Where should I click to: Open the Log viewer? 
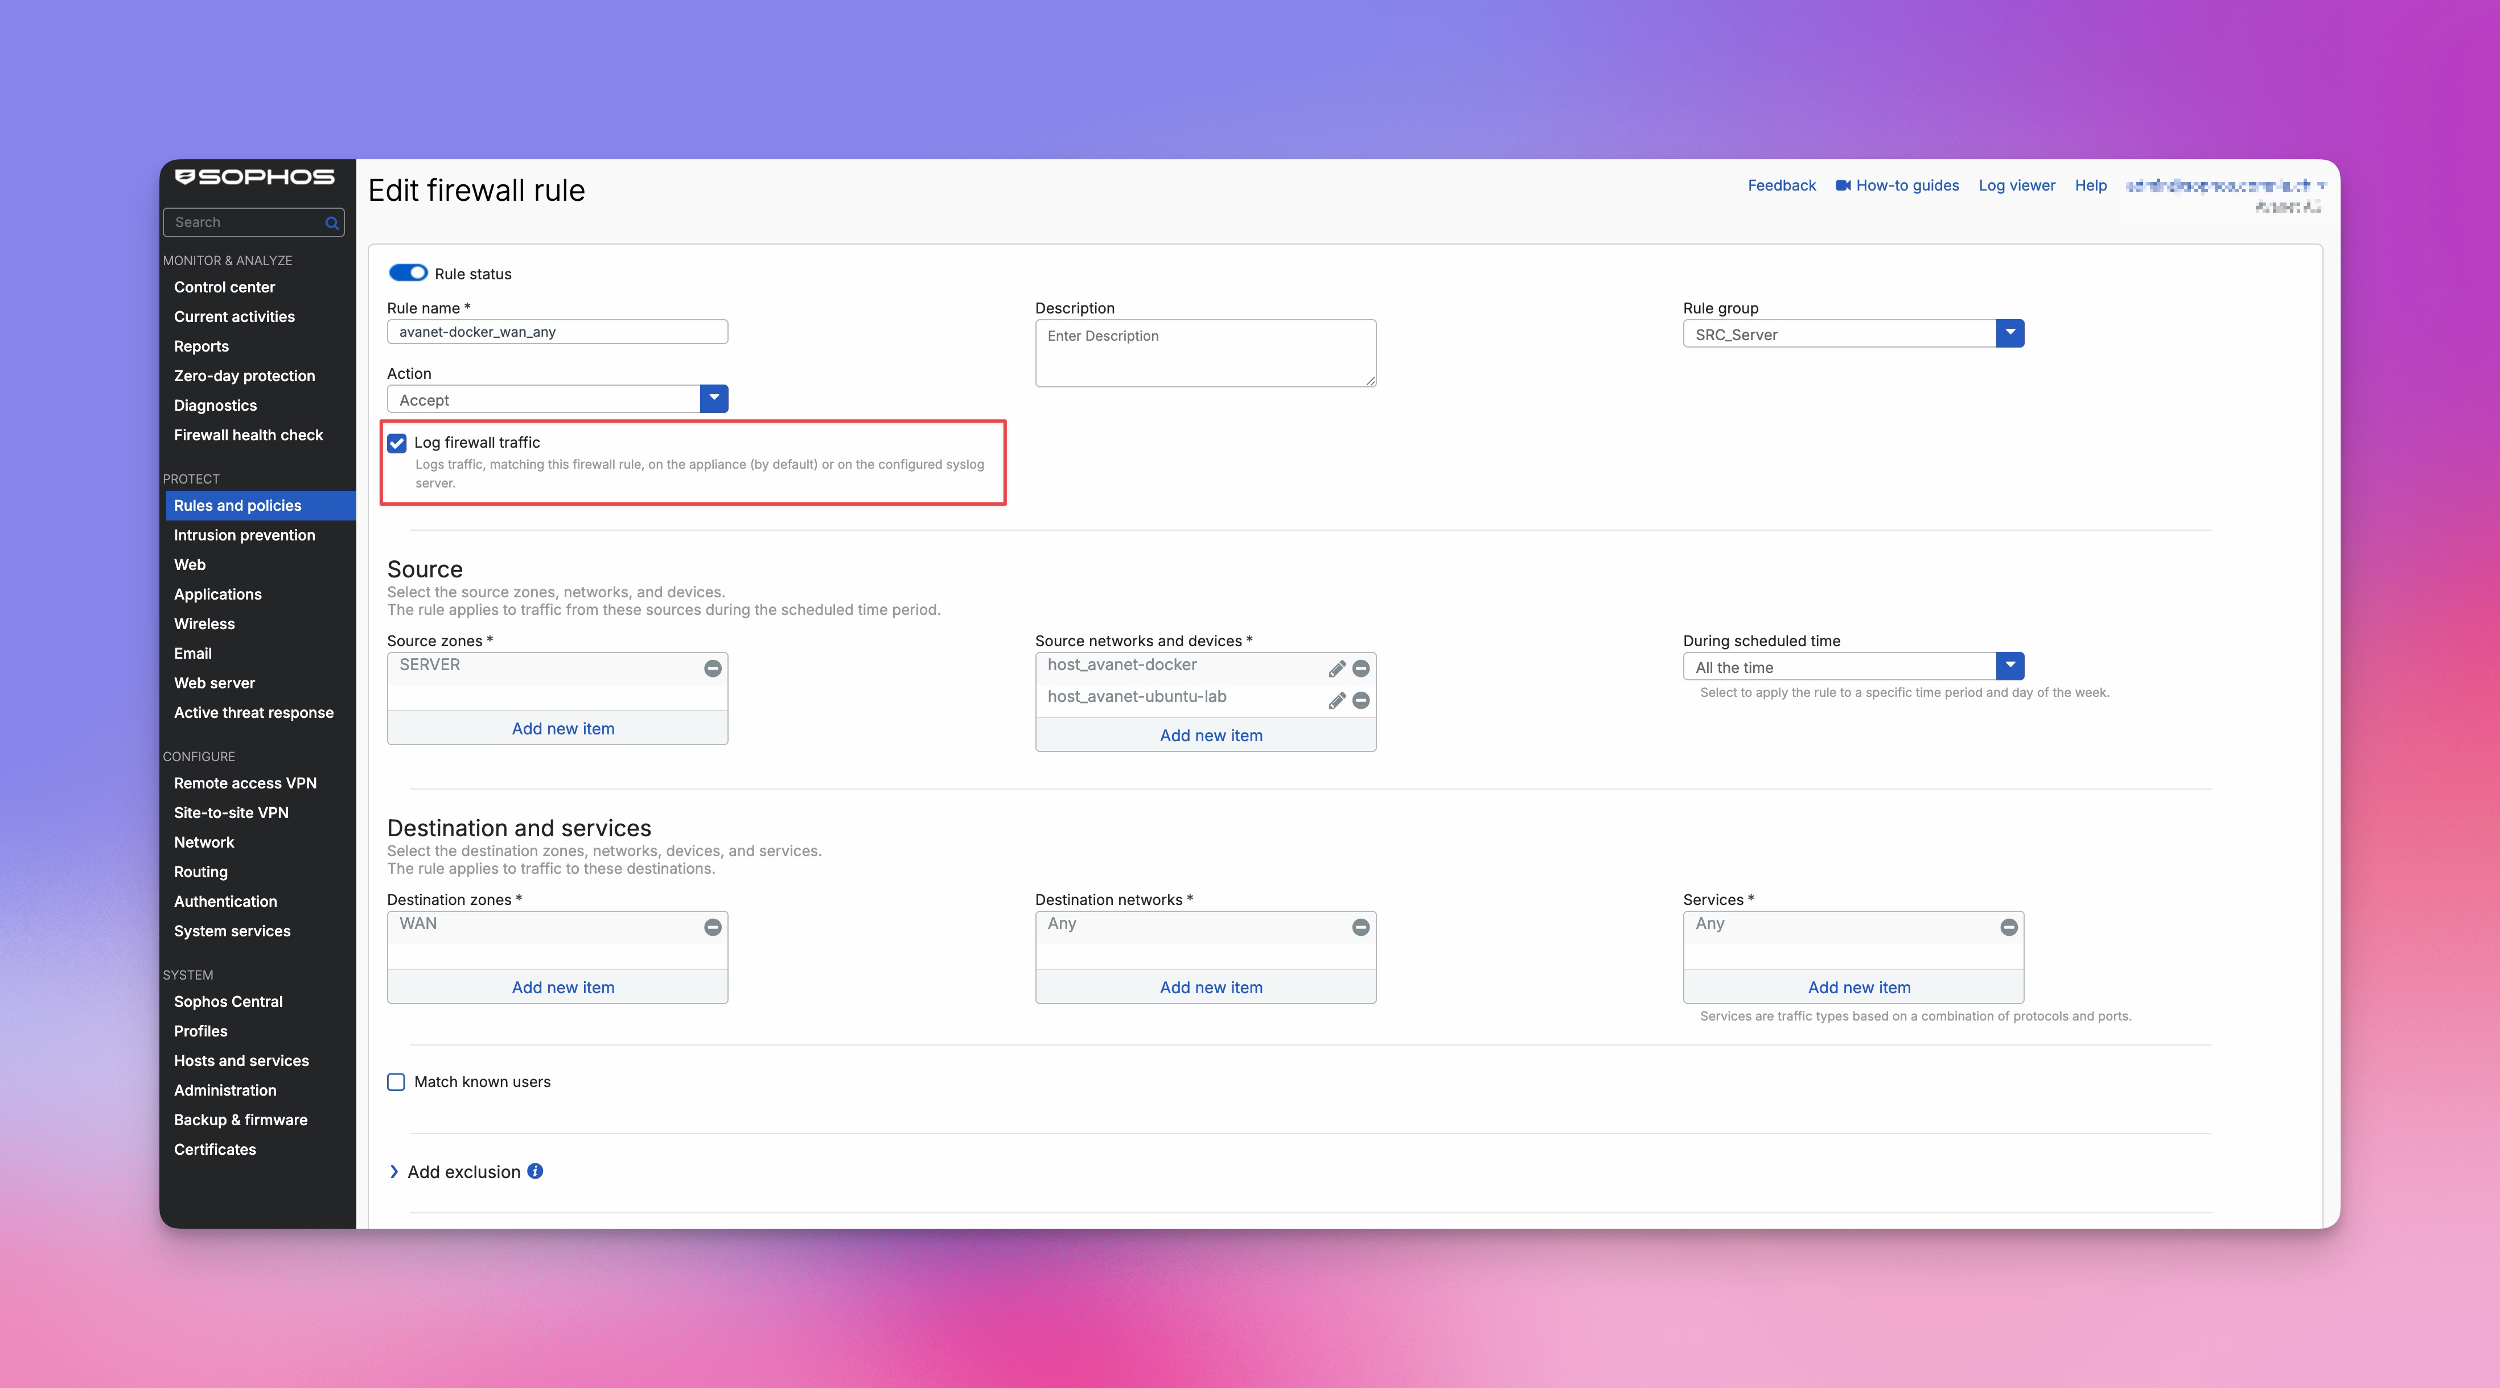click(2017, 185)
